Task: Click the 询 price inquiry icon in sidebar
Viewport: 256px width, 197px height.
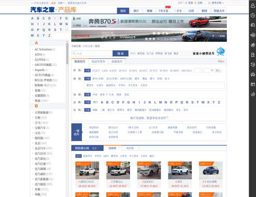Action: (253, 45)
